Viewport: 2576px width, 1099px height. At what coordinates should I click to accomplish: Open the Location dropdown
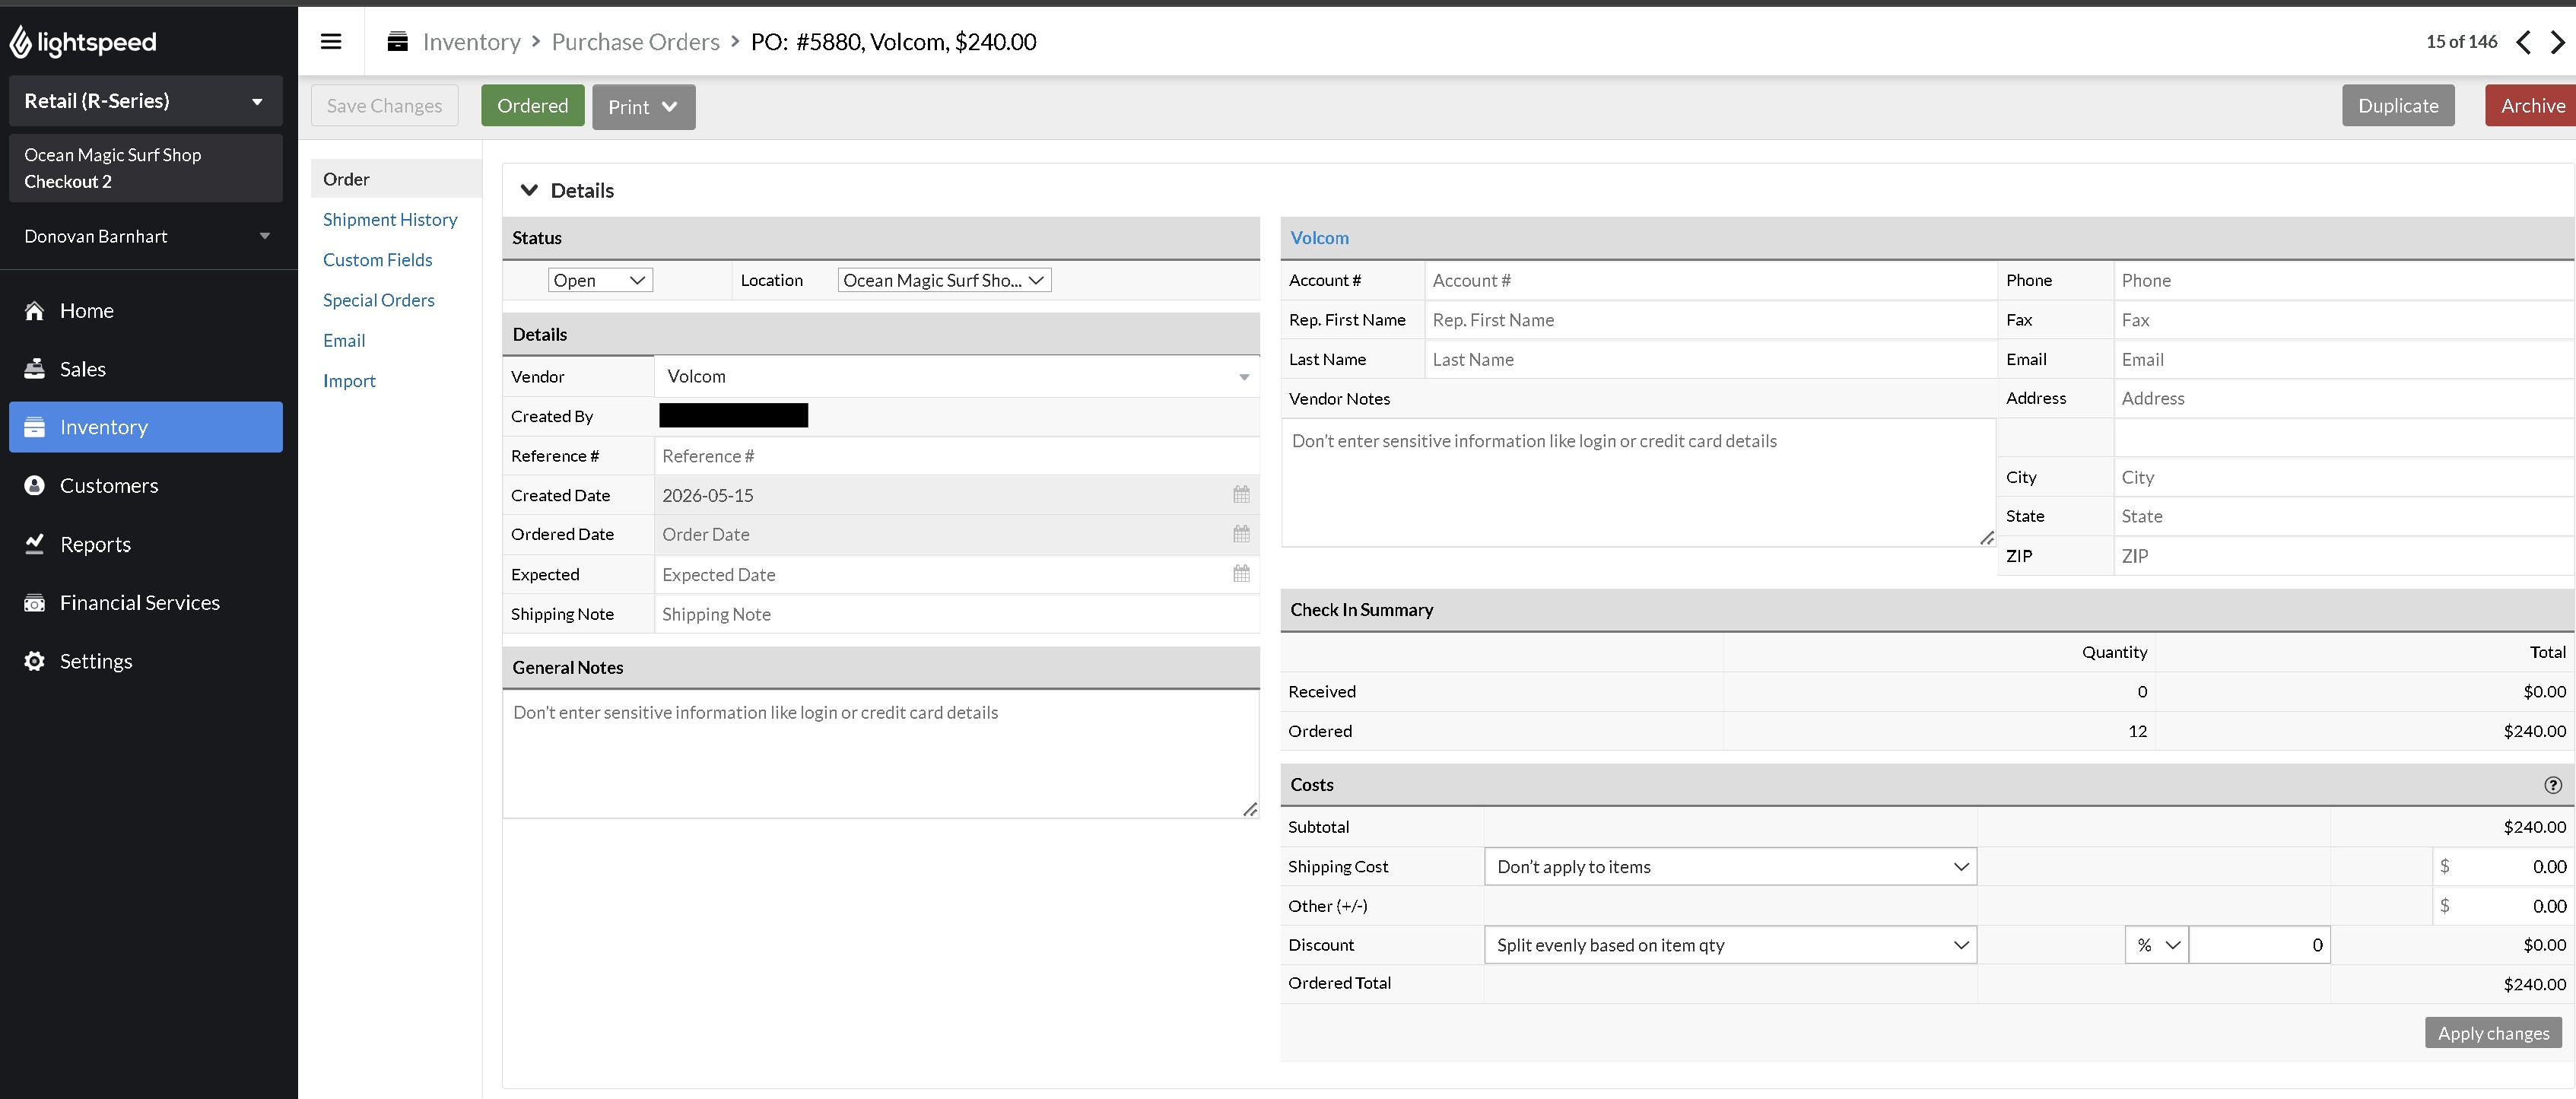(x=944, y=280)
